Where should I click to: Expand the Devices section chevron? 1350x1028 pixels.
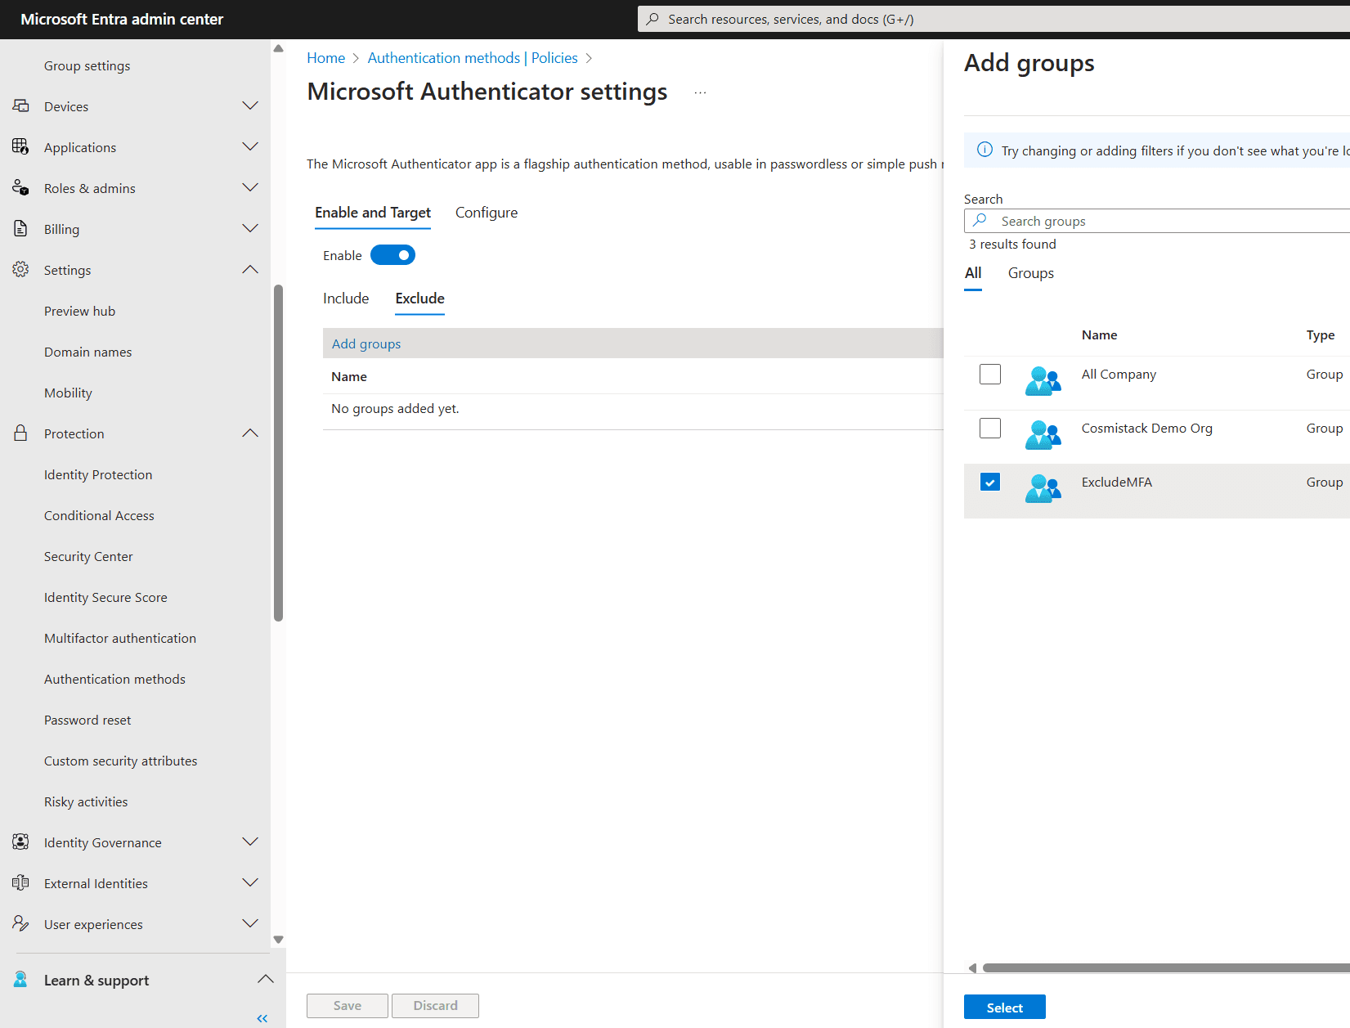click(250, 106)
